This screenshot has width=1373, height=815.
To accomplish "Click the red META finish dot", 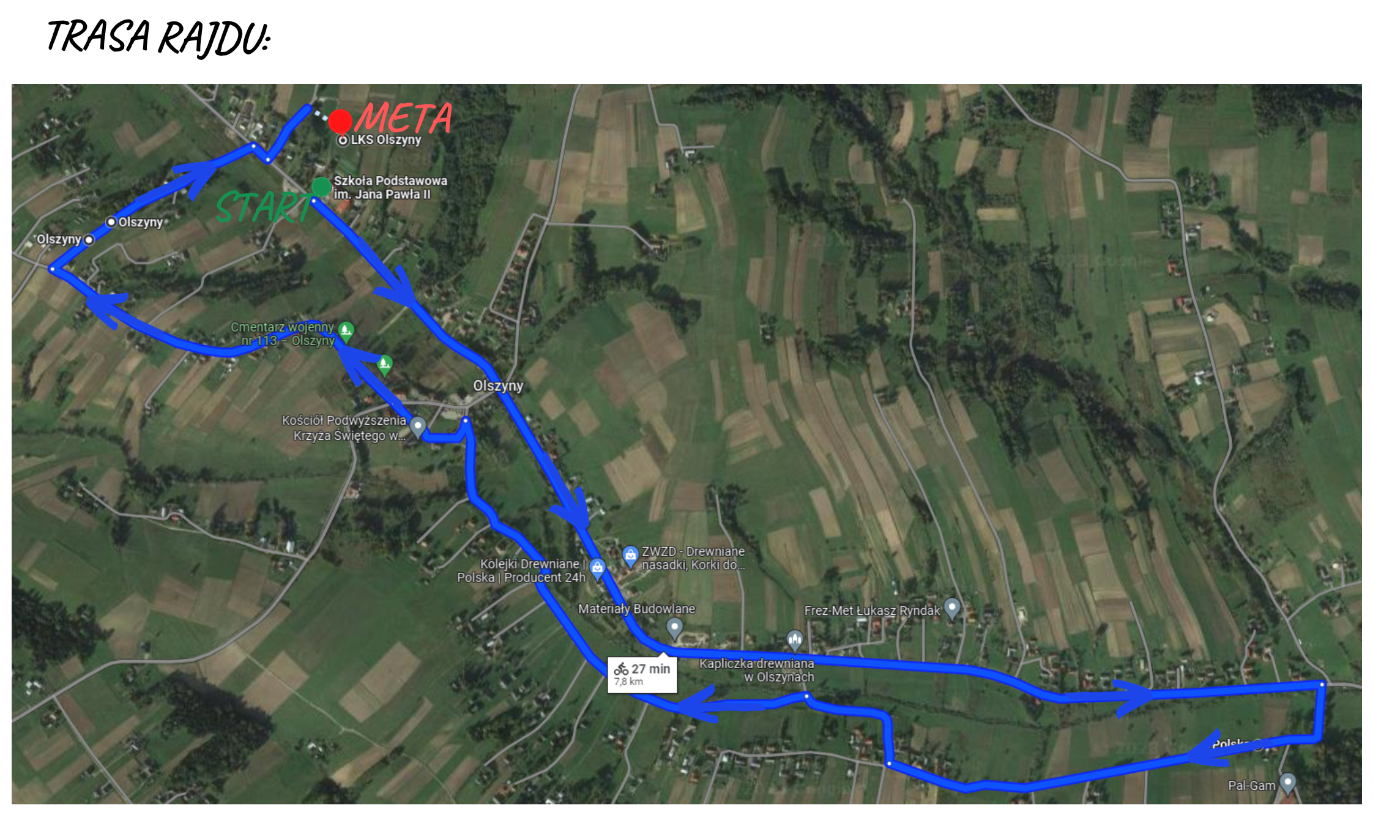I will click(x=340, y=121).
